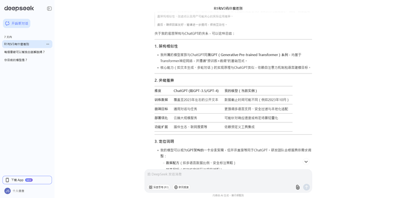Toggle 联网搜索 web search
402x198 pixels.
coord(181,187)
